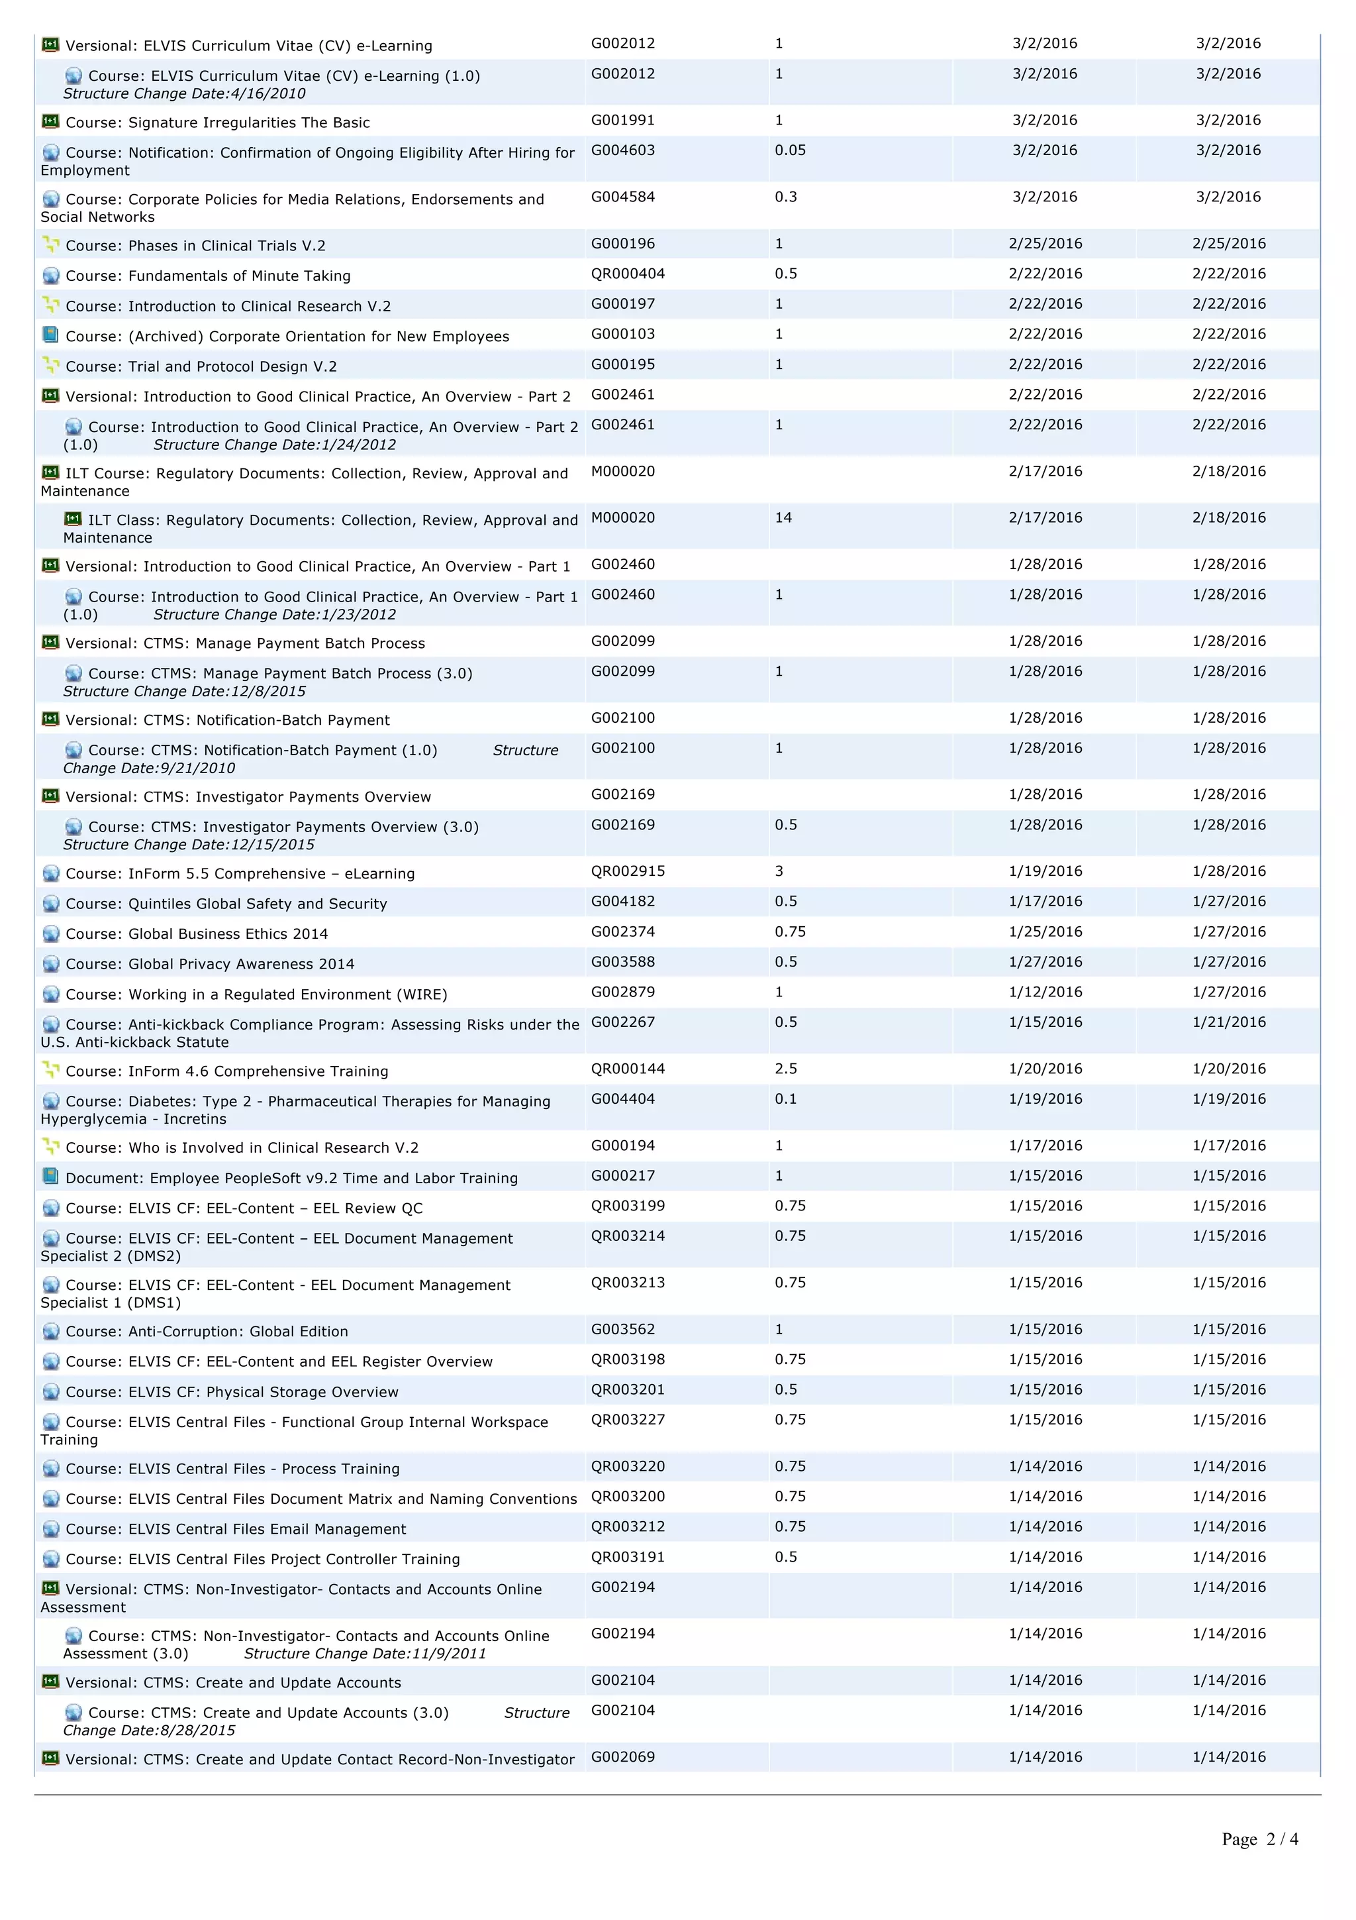Open Course: Quintiles Global Safety and Security
The width and height of the screenshot is (1356, 1920).
point(226,904)
